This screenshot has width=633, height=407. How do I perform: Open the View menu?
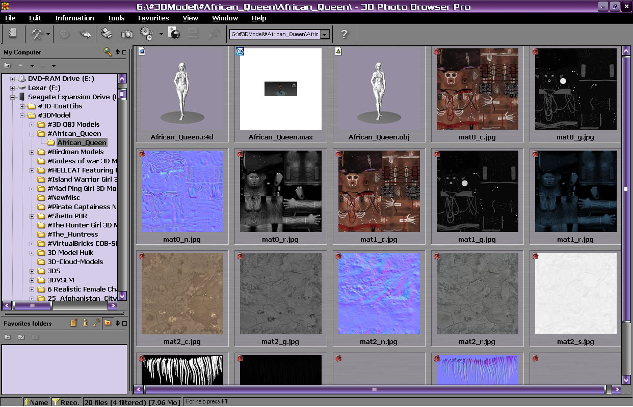(191, 18)
